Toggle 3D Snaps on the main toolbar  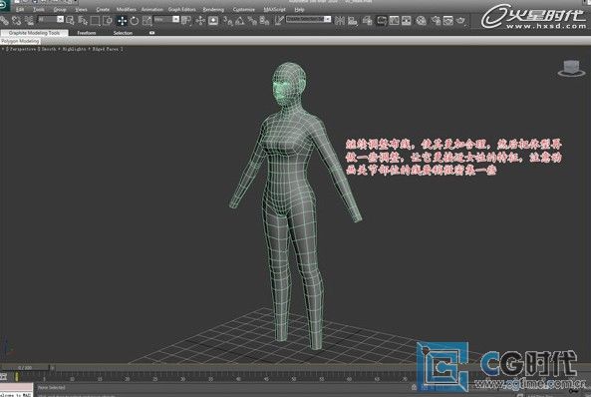[227, 20]
